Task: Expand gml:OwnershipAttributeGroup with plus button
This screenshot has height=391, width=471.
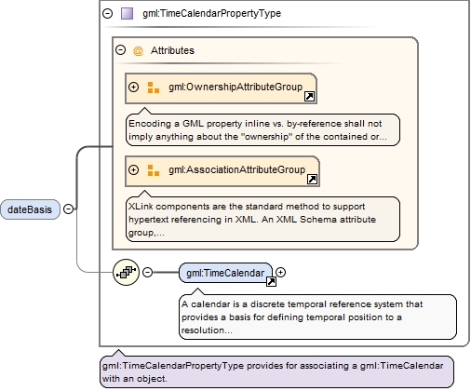Action: tap(133, 88)
